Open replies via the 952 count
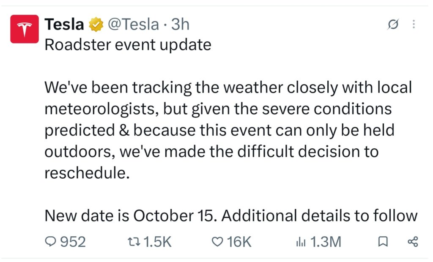Screen dimensions: 433x262 pos(73,242)
